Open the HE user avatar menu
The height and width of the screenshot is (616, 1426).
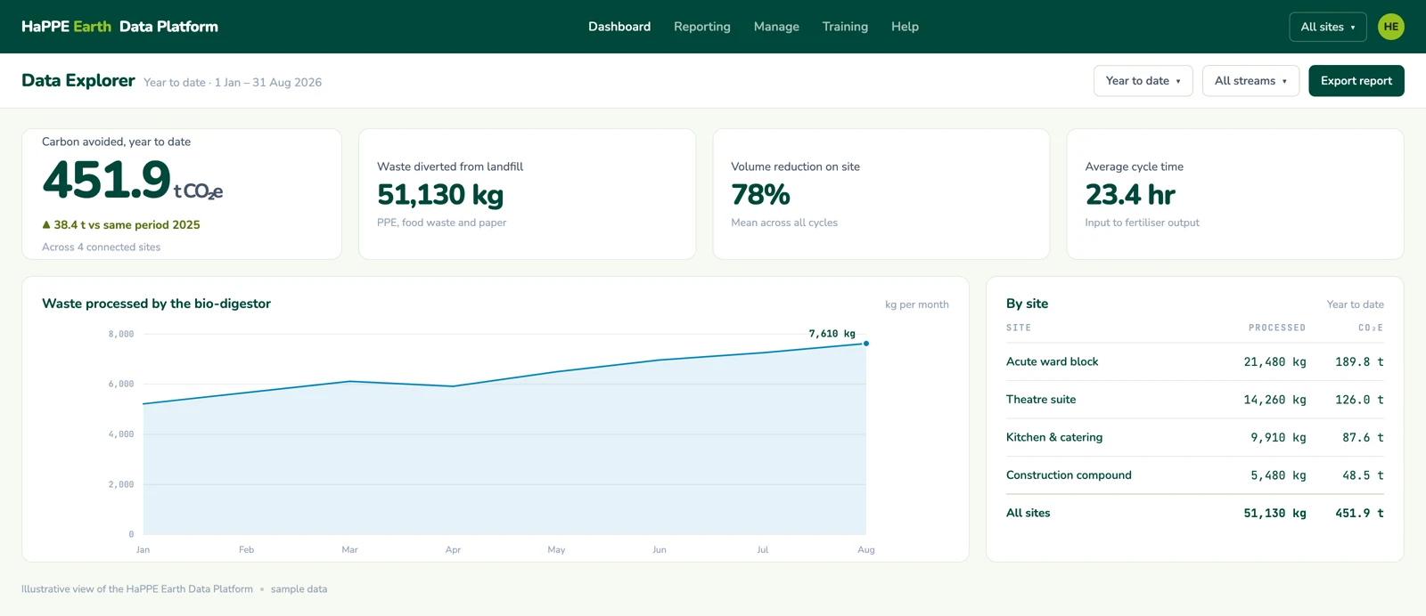(1390, 27)
